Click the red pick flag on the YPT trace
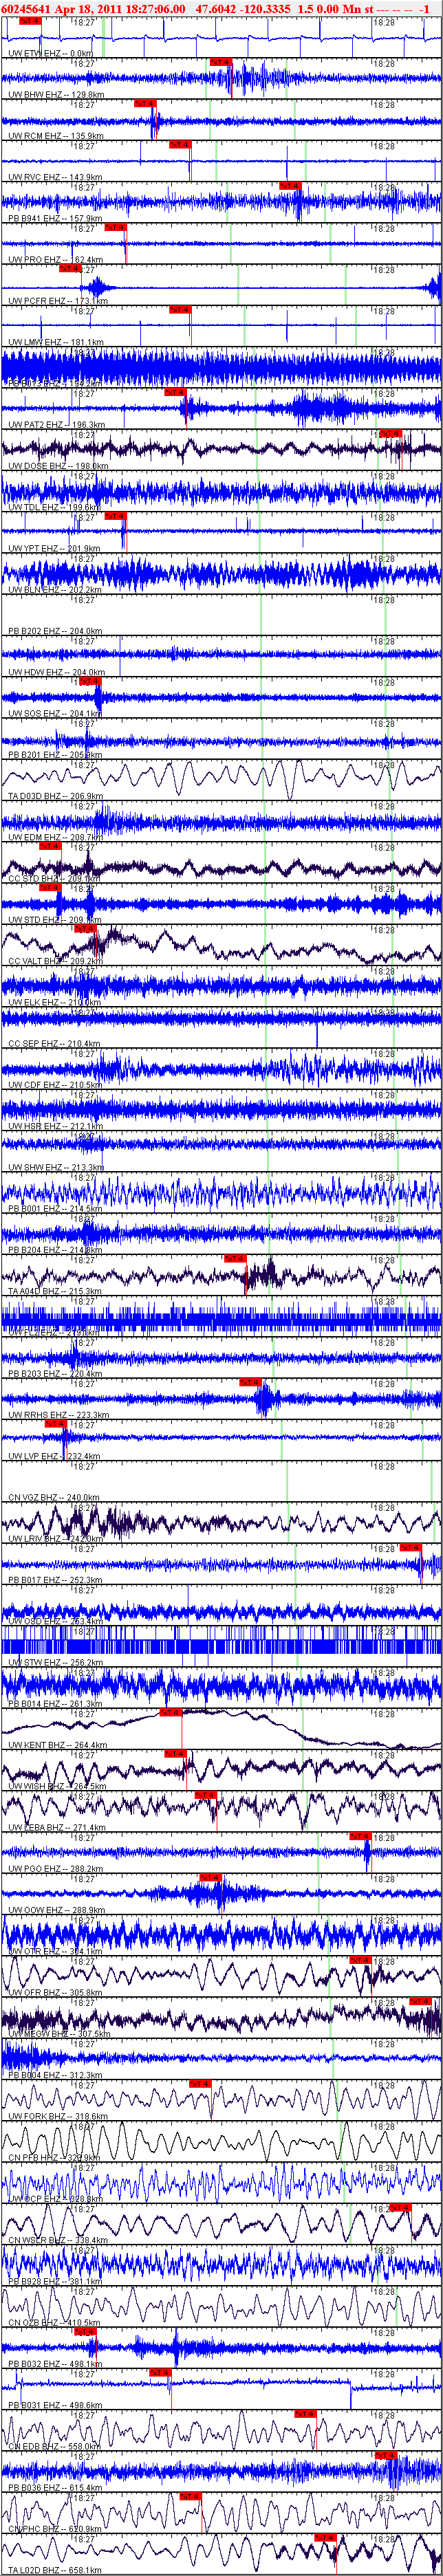The height and width of the screenshot is (2576, 443). point(116,516)
